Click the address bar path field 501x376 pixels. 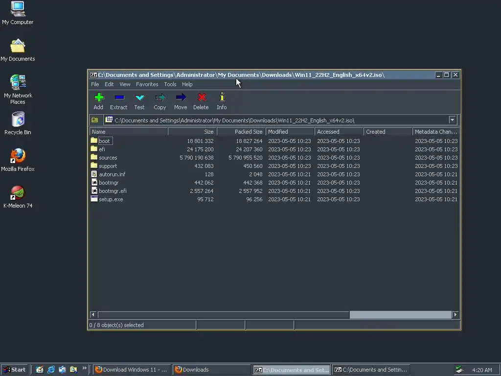276,120
